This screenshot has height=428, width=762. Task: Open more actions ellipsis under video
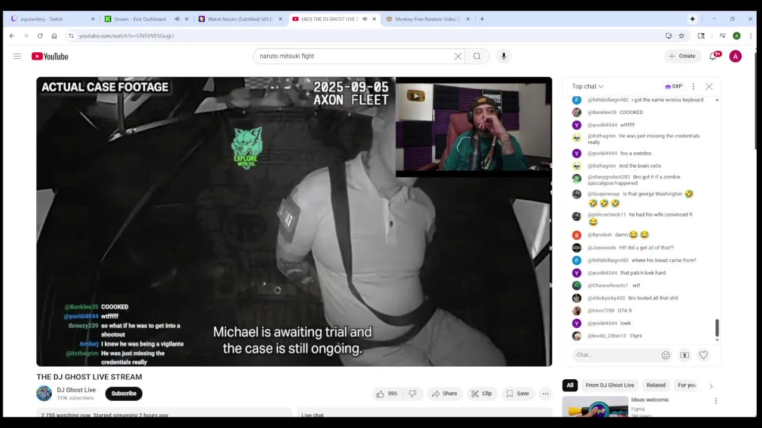[545, 394]
